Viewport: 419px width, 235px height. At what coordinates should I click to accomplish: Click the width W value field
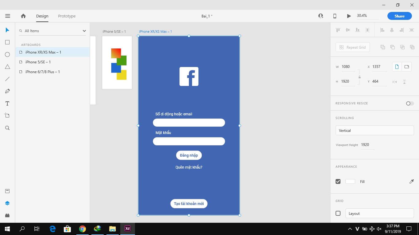click(348, 67)
